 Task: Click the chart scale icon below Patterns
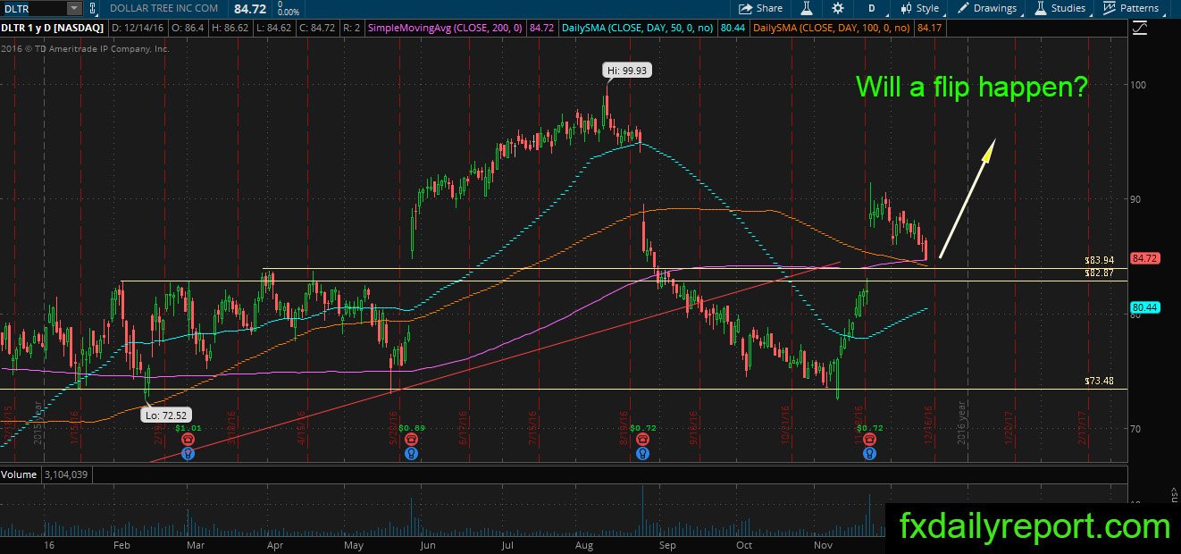[x=1139, y=28]
